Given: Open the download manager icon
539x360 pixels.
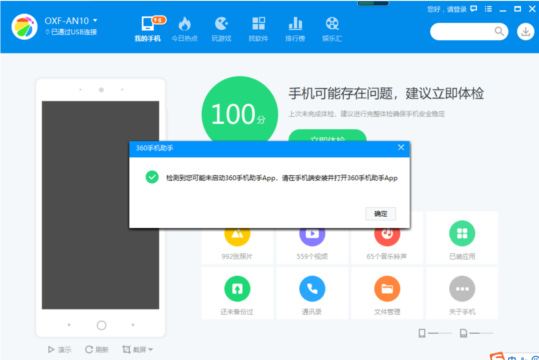Looking at the screenshot, I should [x=526, y=31].
